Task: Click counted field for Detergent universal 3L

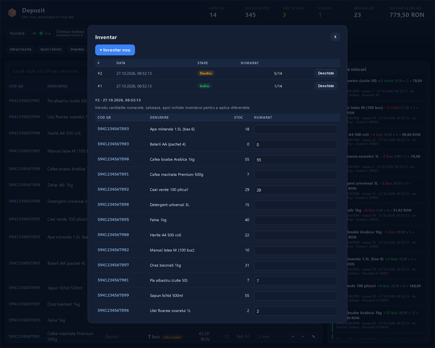Action: click(x=296, y=205)
